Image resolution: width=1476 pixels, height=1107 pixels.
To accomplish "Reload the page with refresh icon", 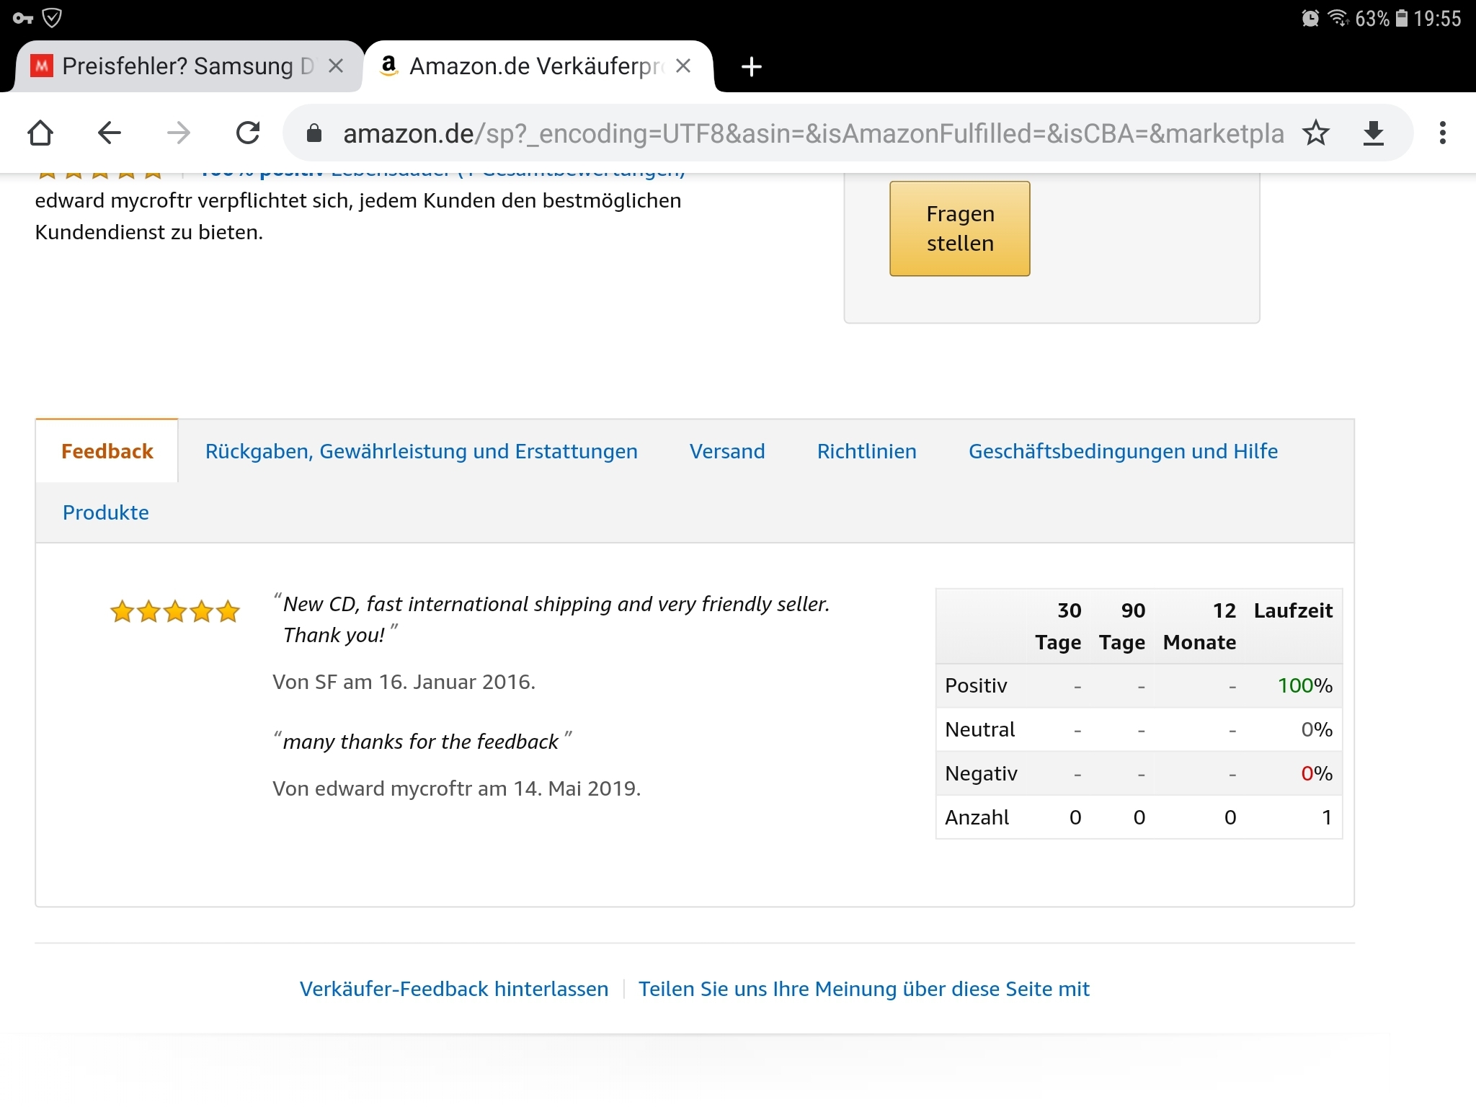I will [x=248, y=133].
